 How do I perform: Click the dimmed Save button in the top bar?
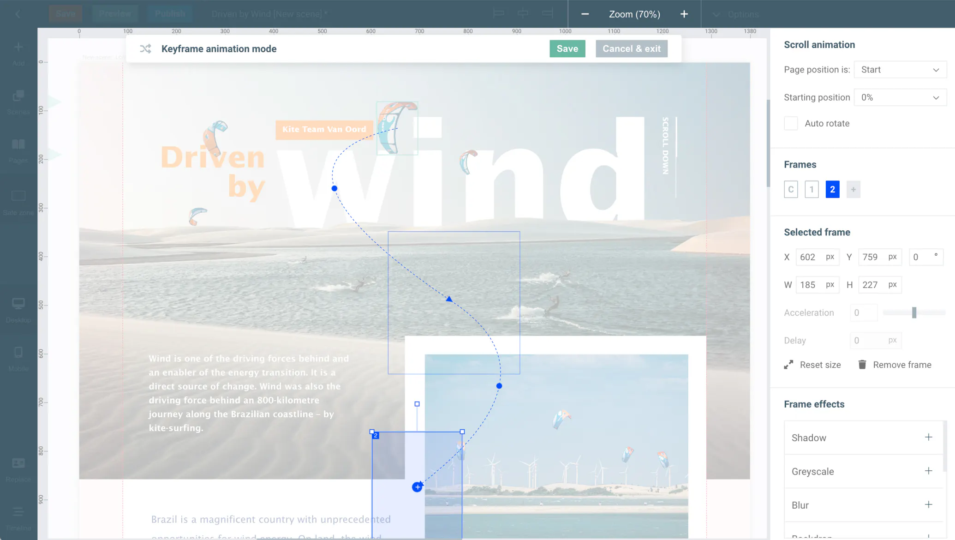[66, 14]
